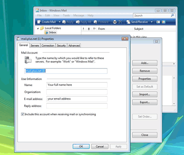The image size is (184, 155).
Task: Sort messages by From column
Action: pos(101,29)
